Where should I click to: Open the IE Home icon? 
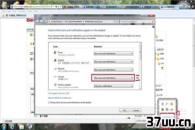[x=186, y=7]
